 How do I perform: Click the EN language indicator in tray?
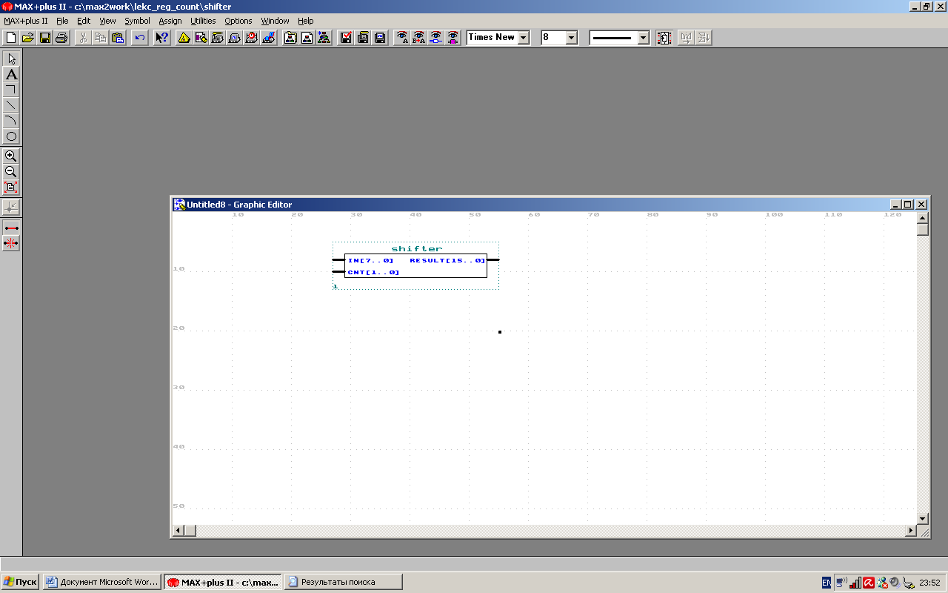[x=827, y=583]
